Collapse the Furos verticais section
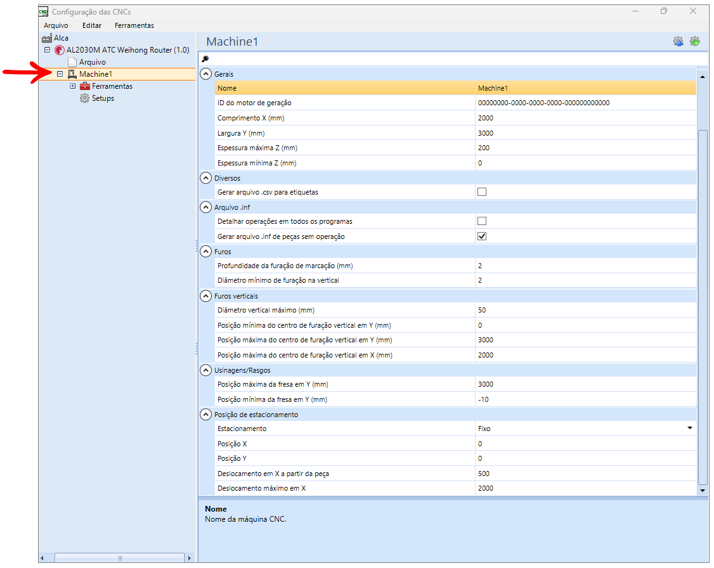Screen dimensions: 714x568 tap(205, 296)
